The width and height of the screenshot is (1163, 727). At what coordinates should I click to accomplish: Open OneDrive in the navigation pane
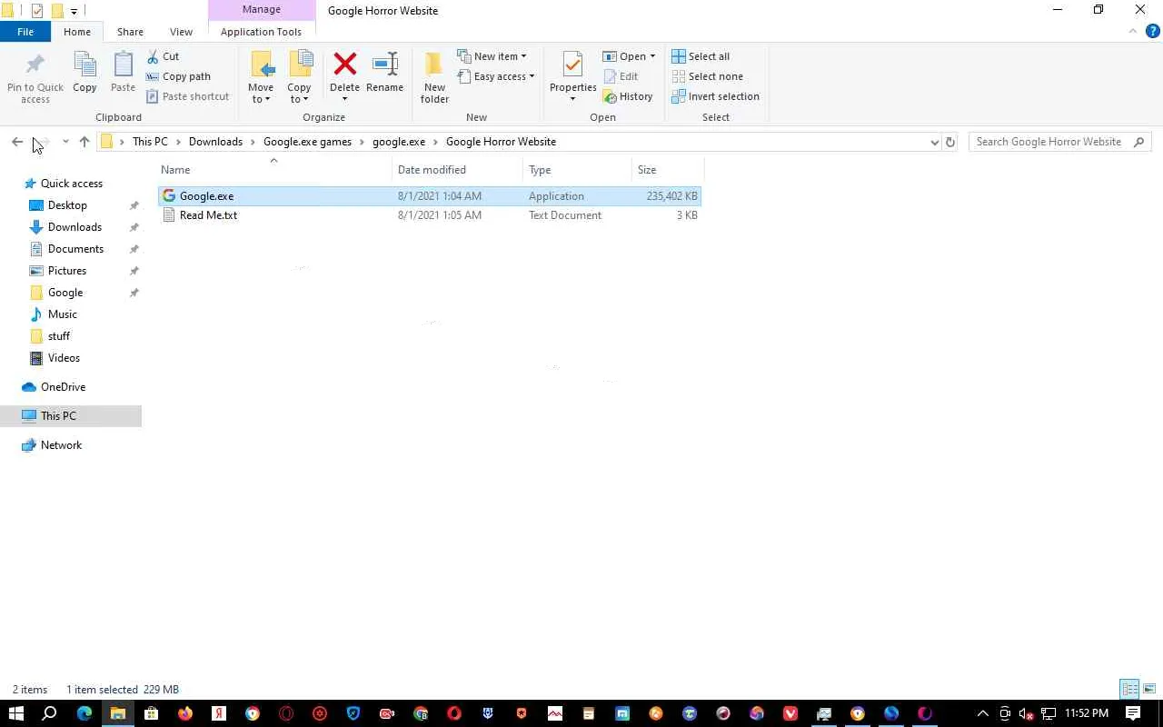tap(64, 387)
